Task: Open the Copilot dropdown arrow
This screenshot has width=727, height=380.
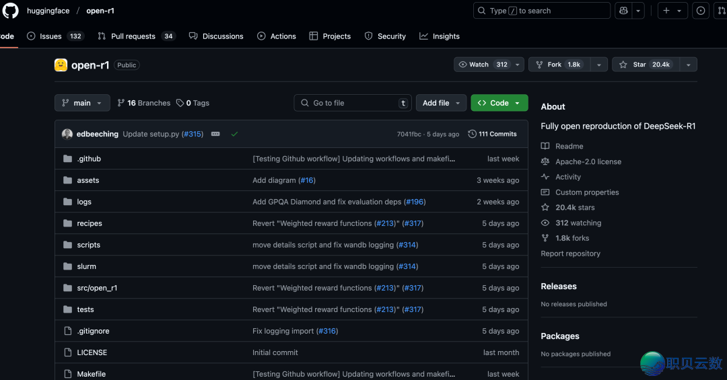Action: tap(638, 10)
